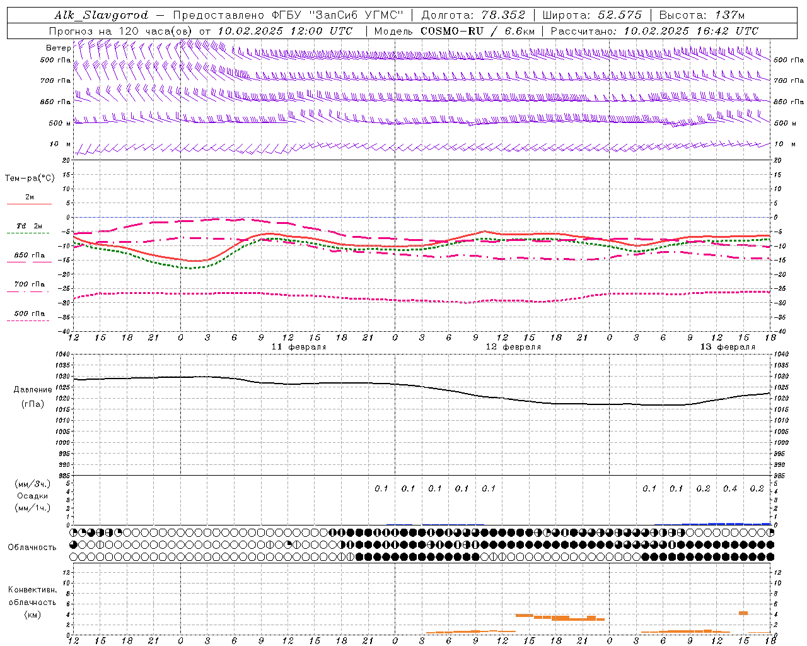Click the 'Тем-ра(°C)' temperature panel label

coord(30,179)
